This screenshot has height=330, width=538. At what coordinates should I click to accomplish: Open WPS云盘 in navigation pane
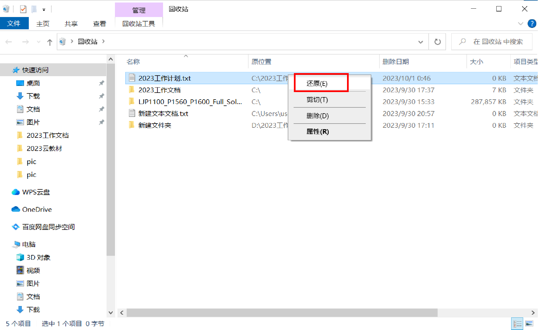[x=36, y=192]
